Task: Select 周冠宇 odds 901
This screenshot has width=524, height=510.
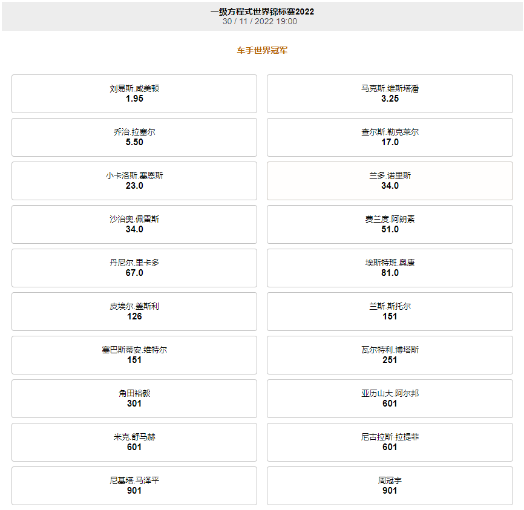Action: 390,486
